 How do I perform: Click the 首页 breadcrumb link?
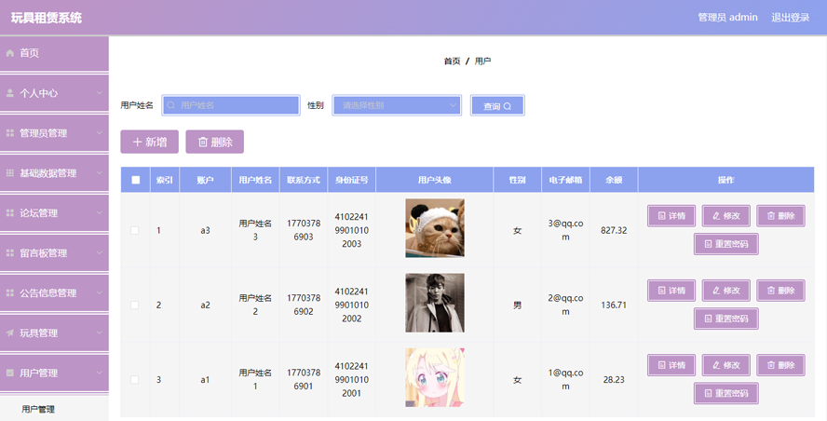click(452, 61)
